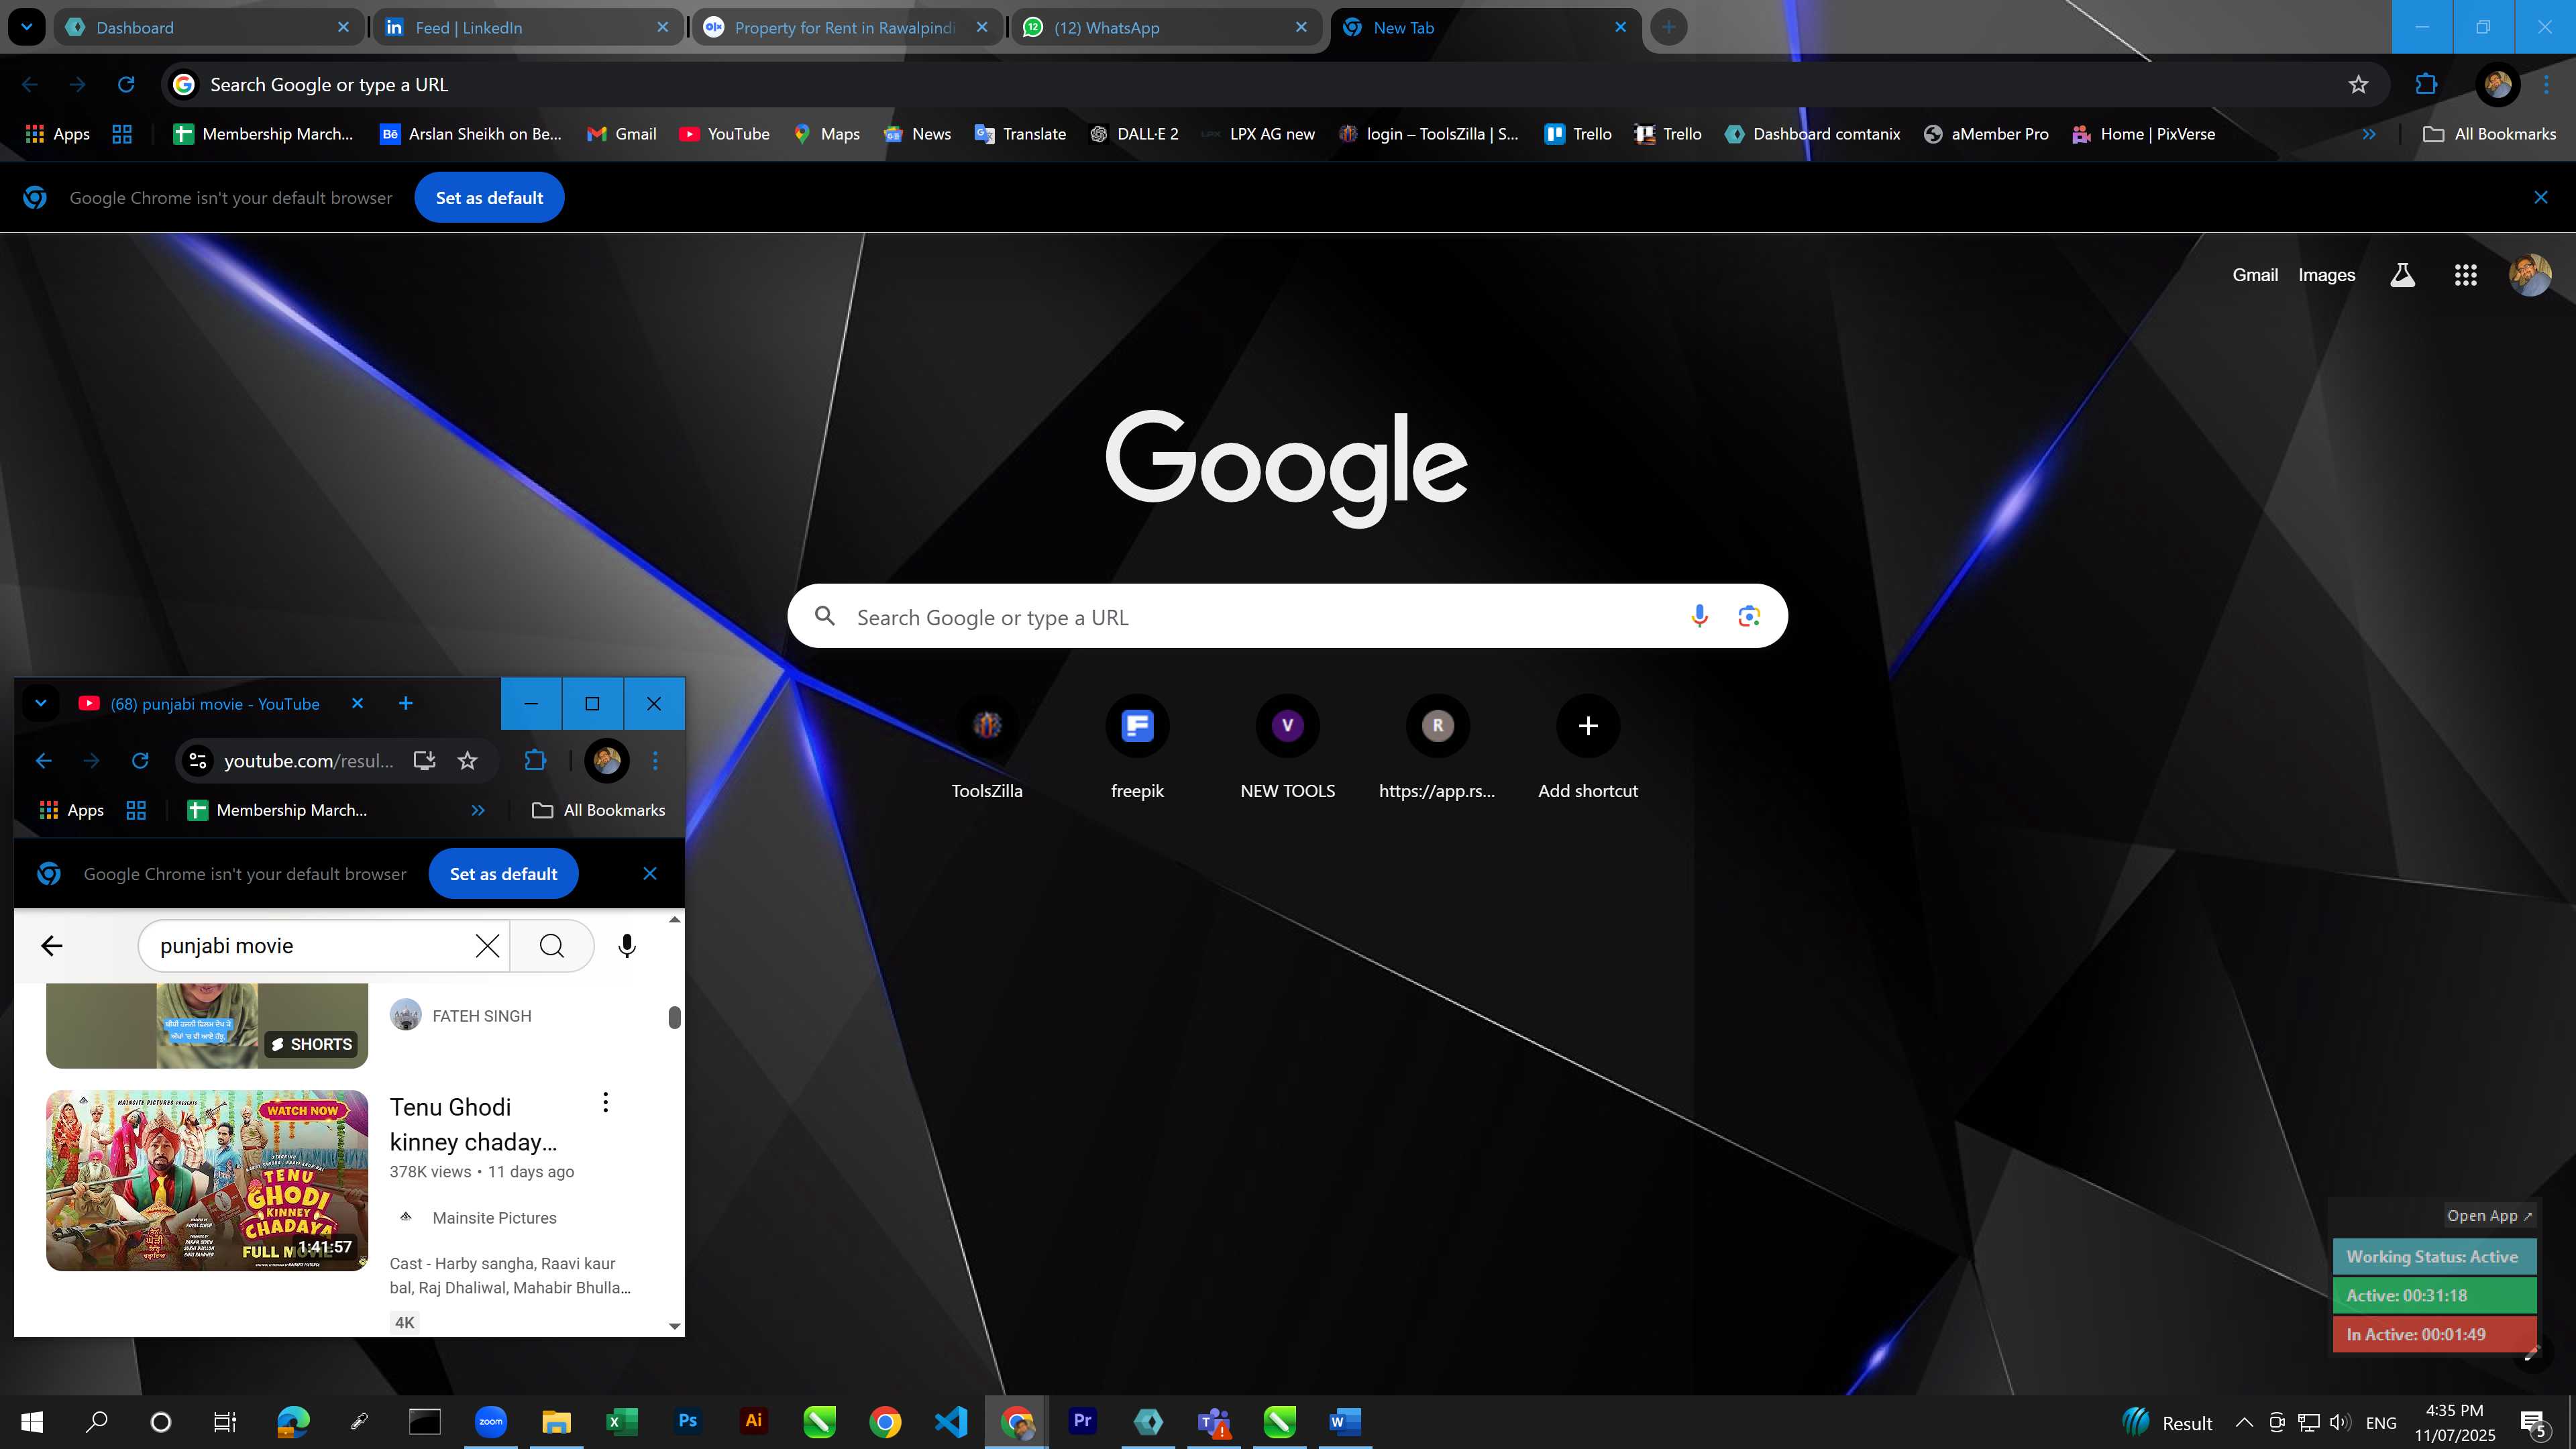Viewport: 2576px width, 1449px height.
Task: Open three-dot menu in YouTube window toolbar
Action: click(x=655, y=761)
